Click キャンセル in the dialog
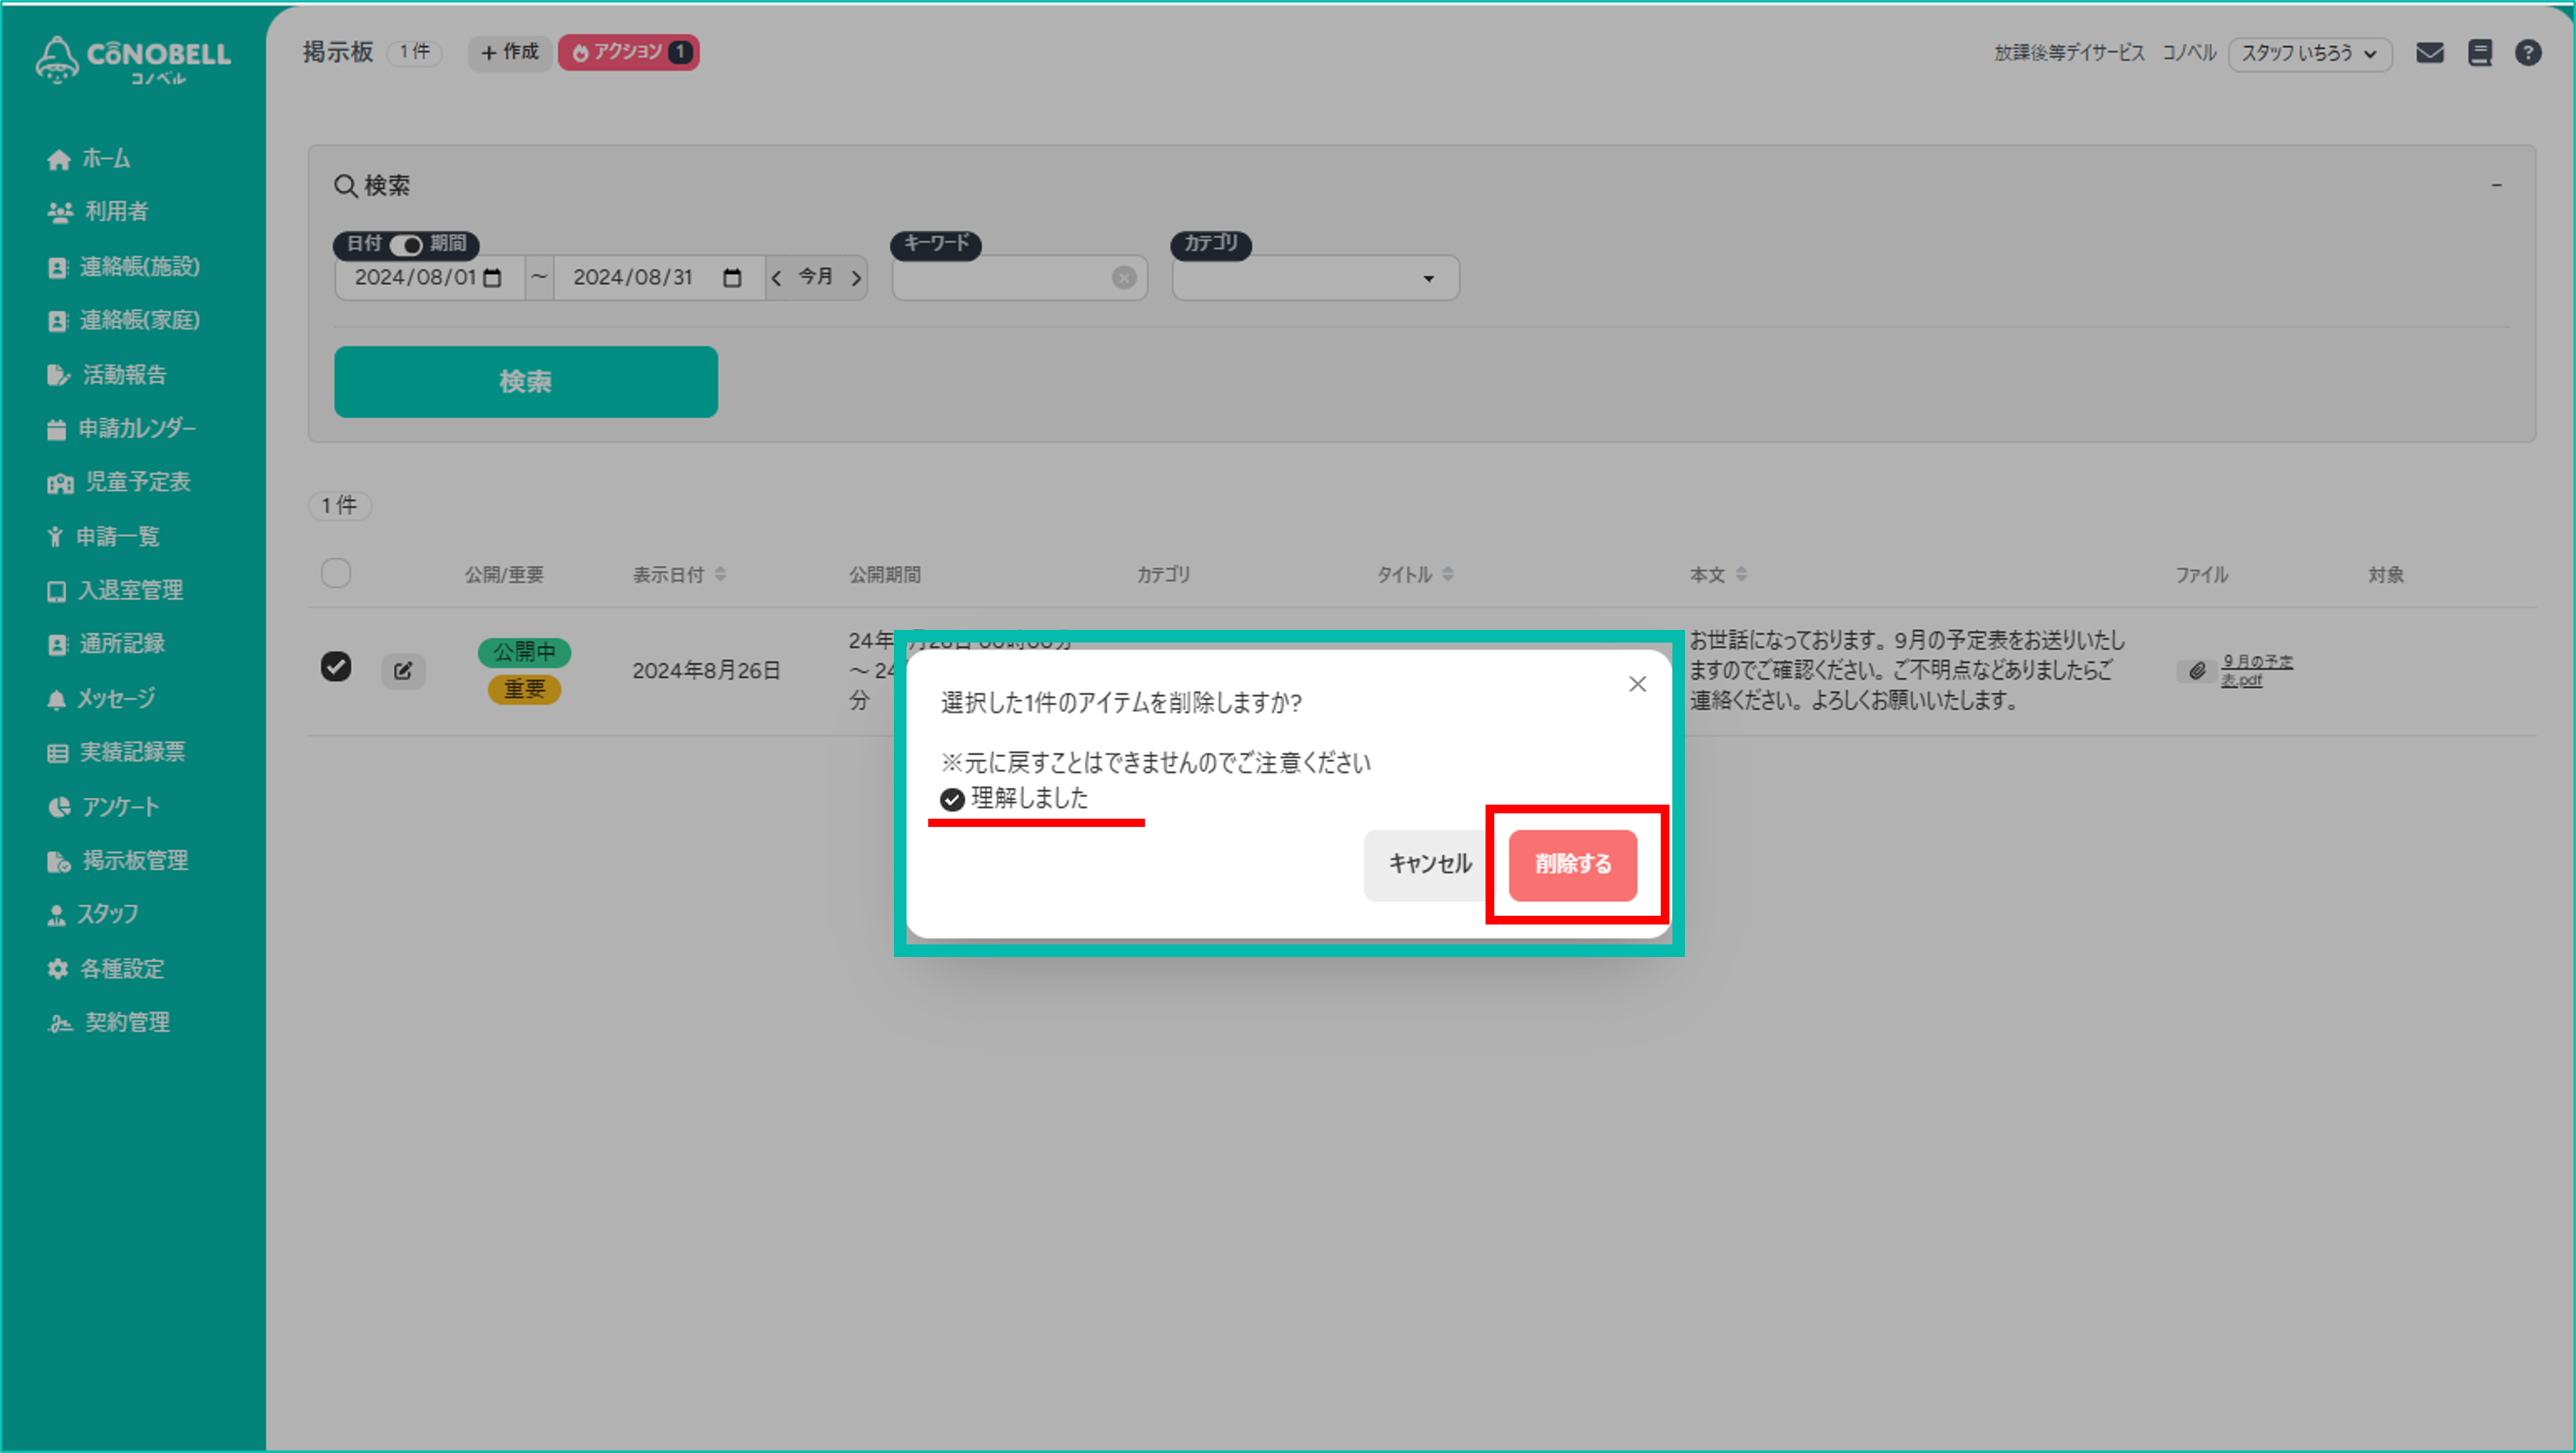The image size is (2576, 1453). [1429, 865]
